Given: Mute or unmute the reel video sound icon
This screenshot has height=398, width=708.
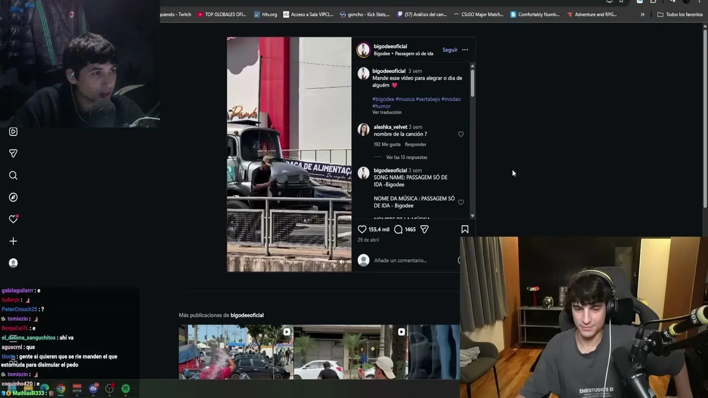Looking at the screenshot, I should [342, 262].
